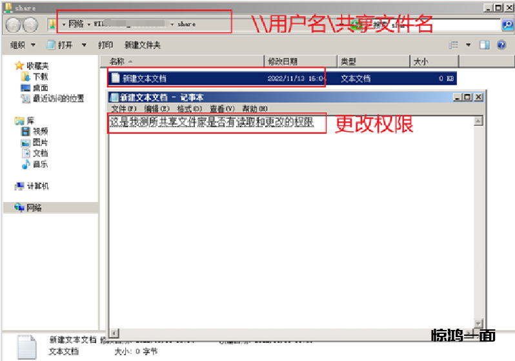This screenshot has height=361, width=515.
Task: Expand the change view options arrow
Action: (469, 45)
